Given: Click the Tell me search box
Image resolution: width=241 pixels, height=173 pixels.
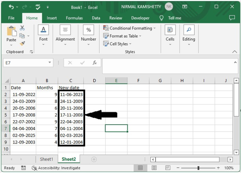Looking at the screenshot, I should [175, 18].
